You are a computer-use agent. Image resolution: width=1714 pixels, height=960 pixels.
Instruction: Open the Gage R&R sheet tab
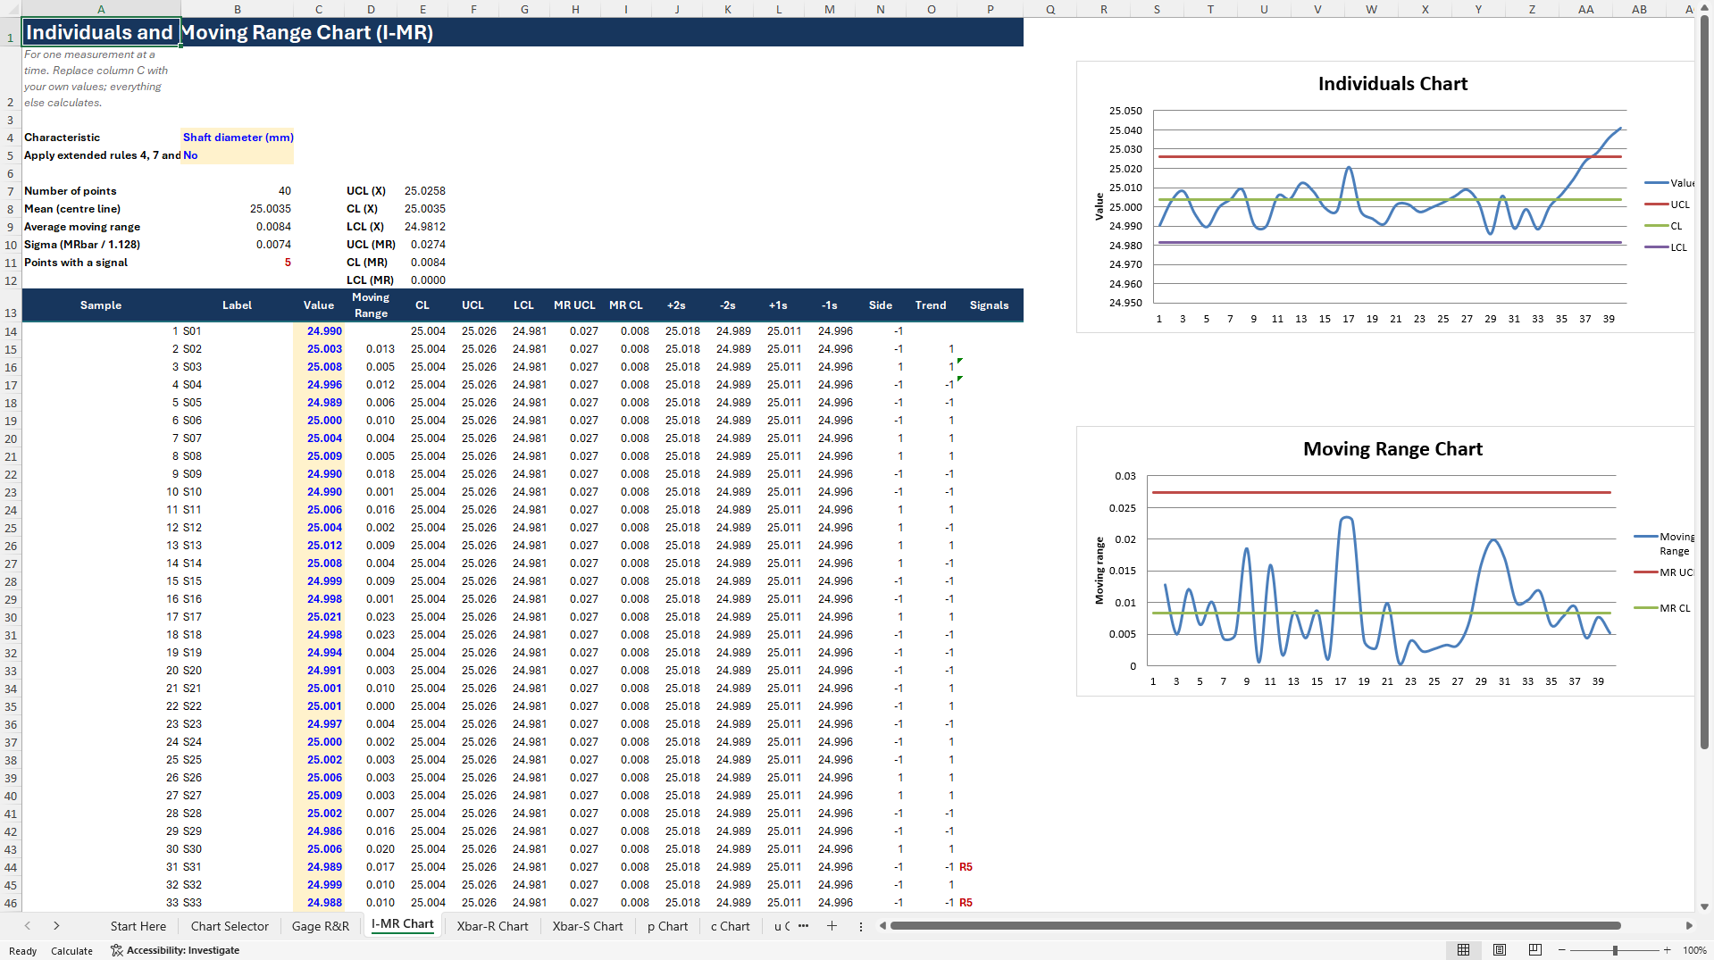pos(321,926)
